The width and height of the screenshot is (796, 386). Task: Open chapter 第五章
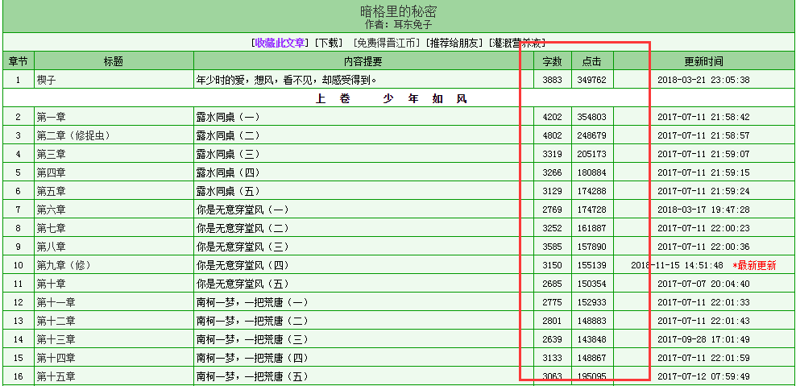pos(52,191)
